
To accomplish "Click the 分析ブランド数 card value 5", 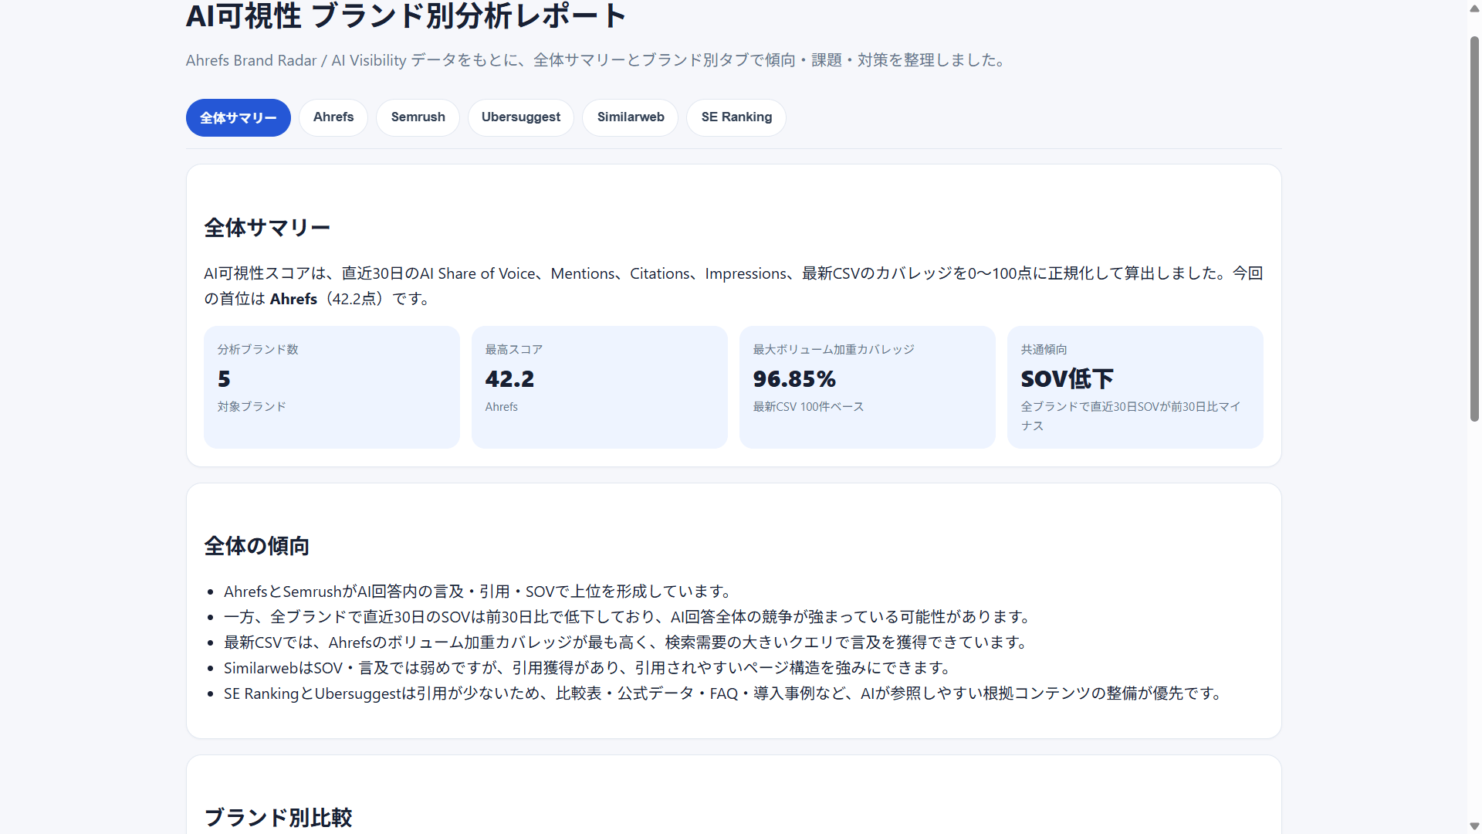I will pos(224,379).
